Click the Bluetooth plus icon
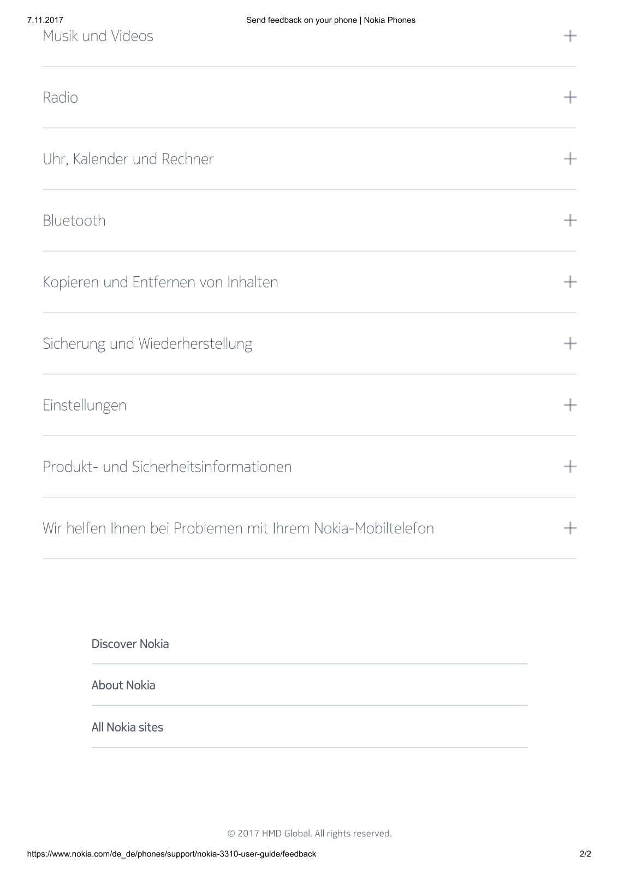The image size is (618, 874). 570,221
